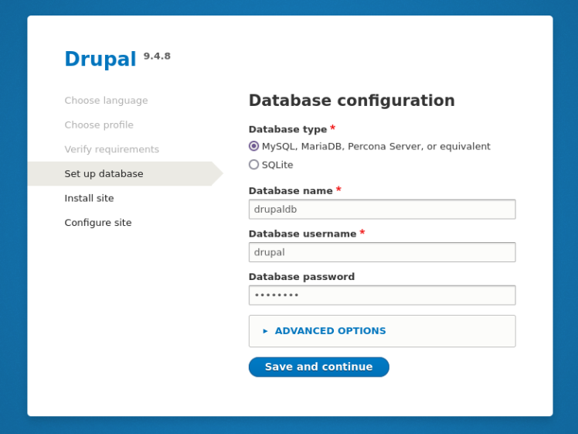Click the Database username field
The image size is (578, 434).
pos(382,252)
